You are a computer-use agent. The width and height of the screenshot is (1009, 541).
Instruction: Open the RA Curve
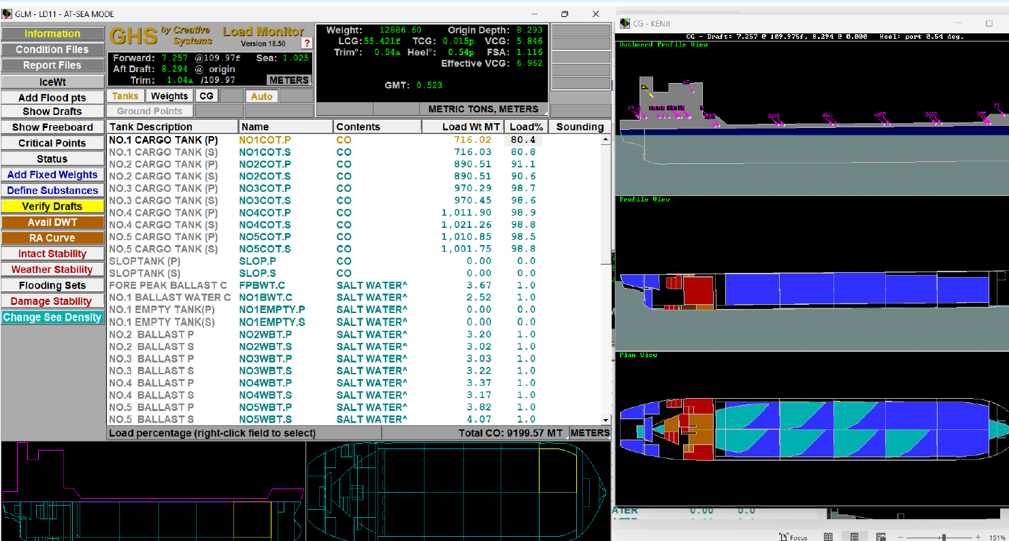52,238
